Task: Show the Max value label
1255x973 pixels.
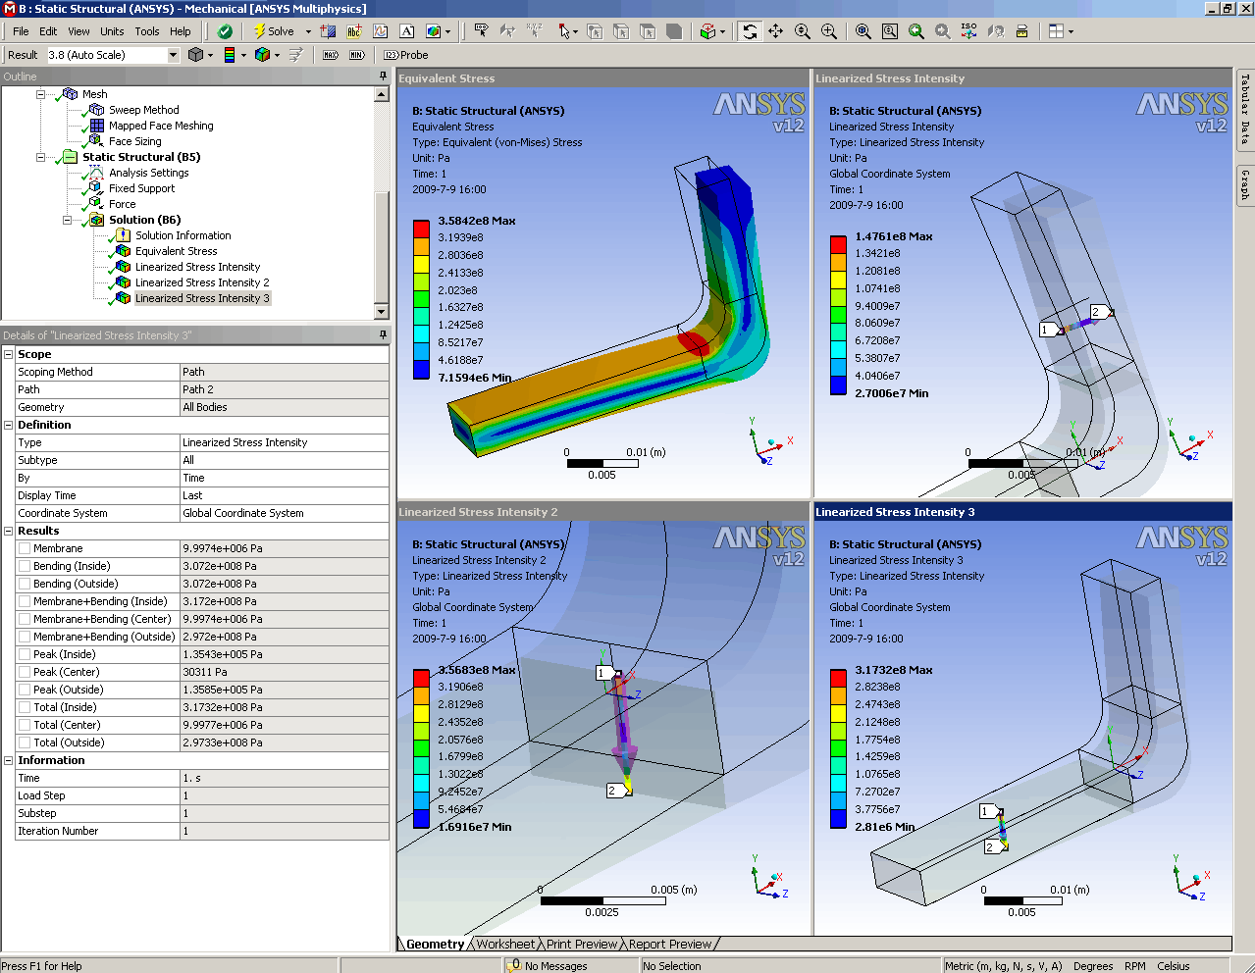Action: point(331,55)
